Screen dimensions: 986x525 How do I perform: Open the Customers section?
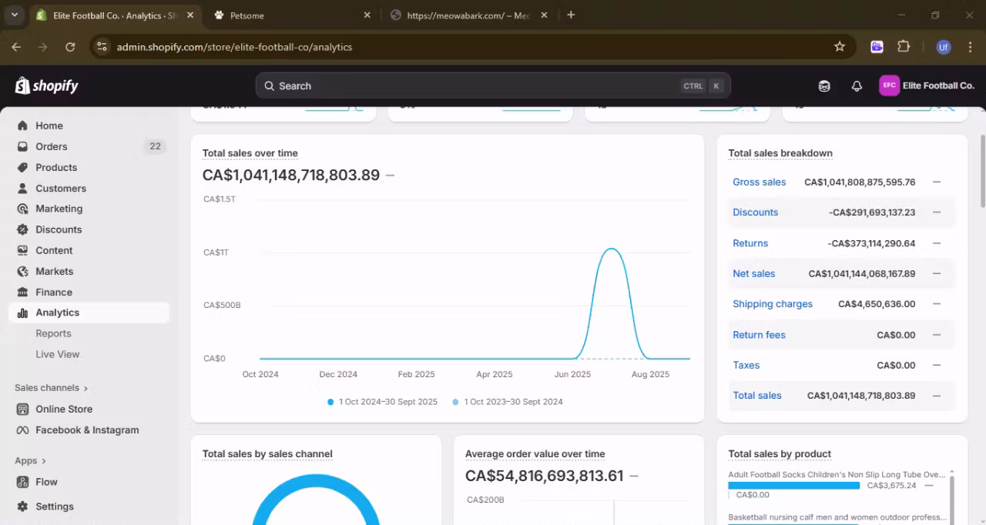click(x=60, y=188)
